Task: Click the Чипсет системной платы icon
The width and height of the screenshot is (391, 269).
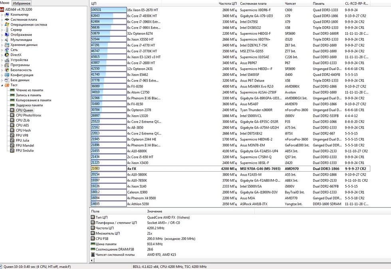Action: coord(93,254)
